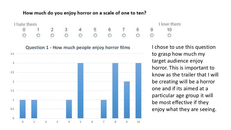Choose rating 9 on the horror scale
The width and height of the screenshot is (231, 130).
pyautogui.click(x=152, y=35)
